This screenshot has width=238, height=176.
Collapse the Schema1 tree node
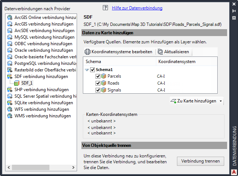click(x=87, y=70)
